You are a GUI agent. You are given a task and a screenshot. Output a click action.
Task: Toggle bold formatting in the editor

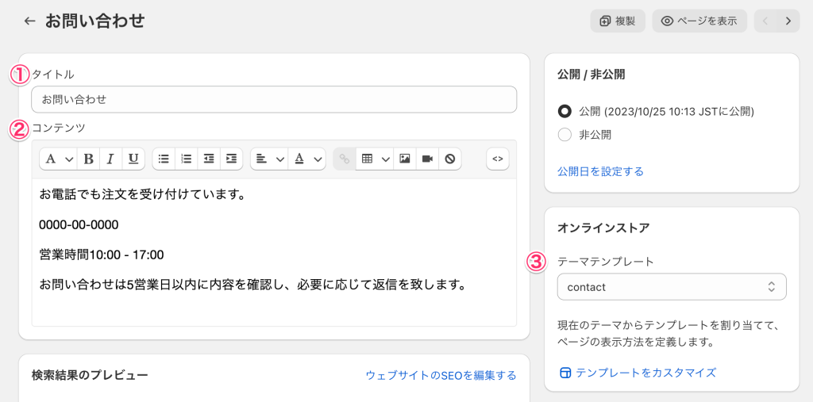88,159
